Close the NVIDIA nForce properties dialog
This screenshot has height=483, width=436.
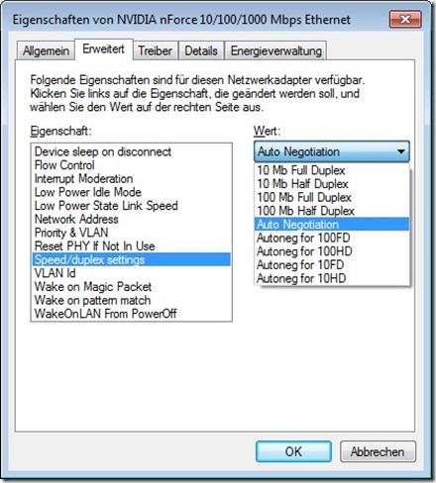[x=405, y=20]
